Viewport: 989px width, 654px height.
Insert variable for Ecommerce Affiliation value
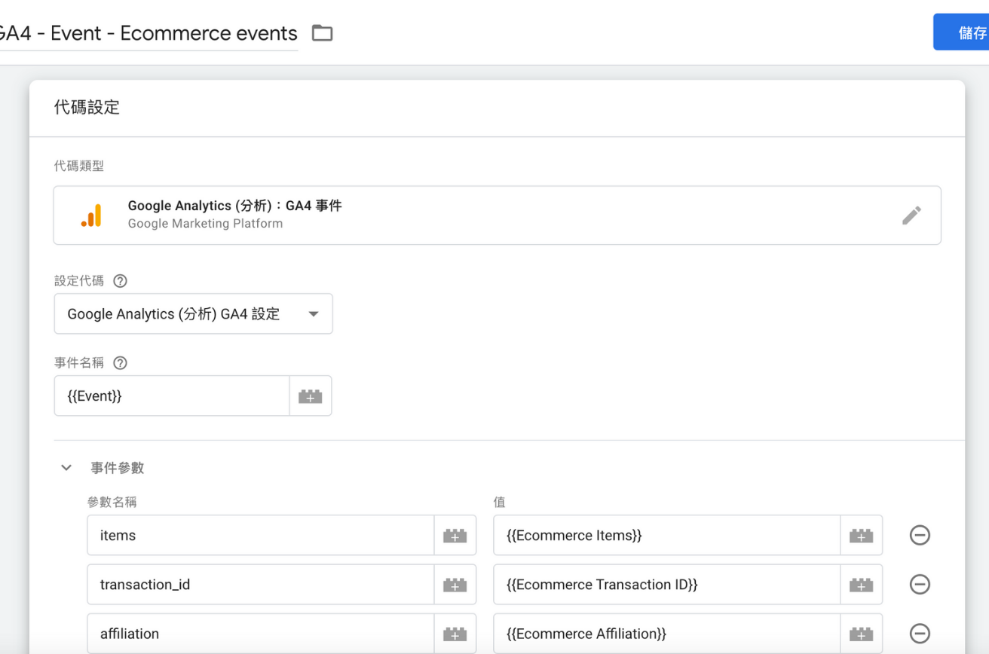coord(861,634)
